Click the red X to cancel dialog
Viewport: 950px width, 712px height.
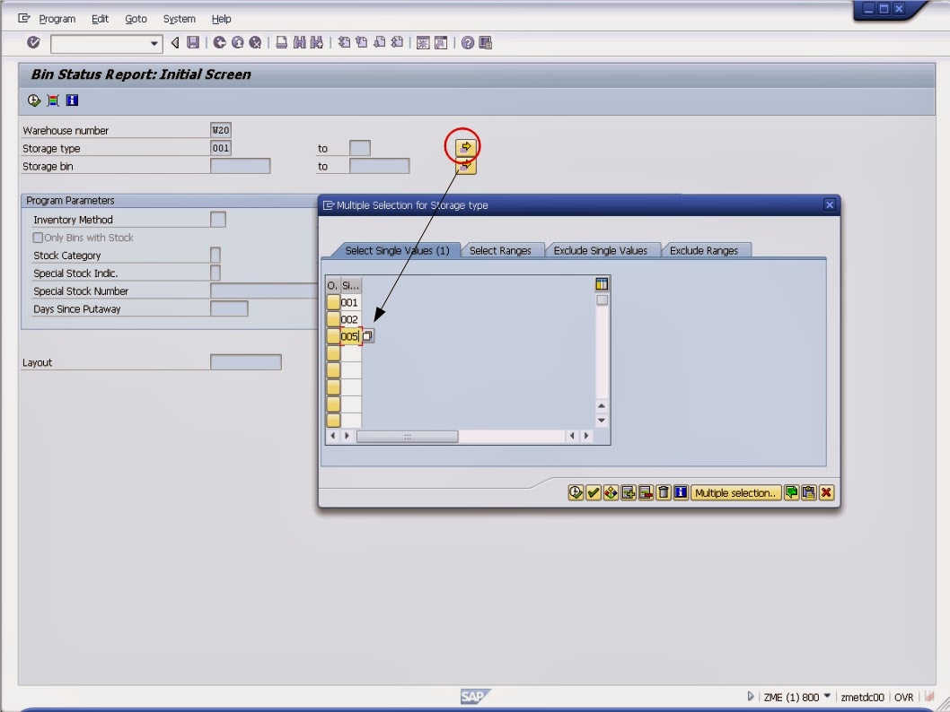pos(826,492)
